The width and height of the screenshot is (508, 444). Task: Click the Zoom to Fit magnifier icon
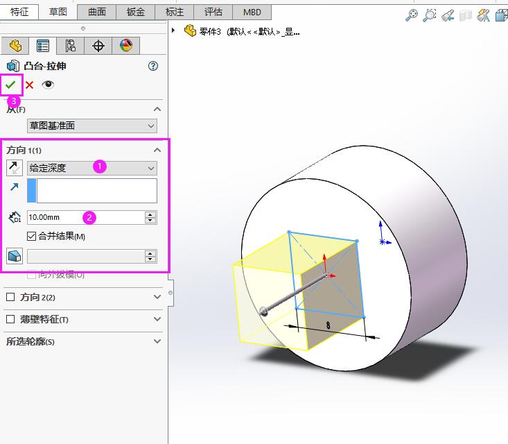click(412, 15)
